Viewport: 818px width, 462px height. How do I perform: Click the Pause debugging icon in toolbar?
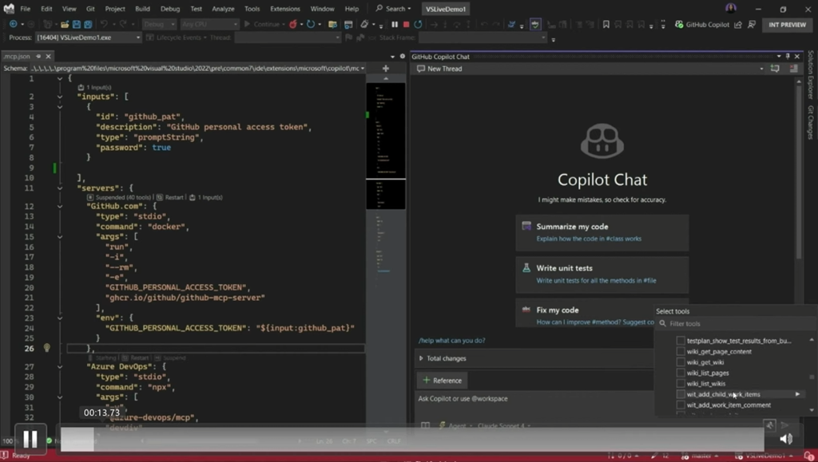[x=394, y=25]
